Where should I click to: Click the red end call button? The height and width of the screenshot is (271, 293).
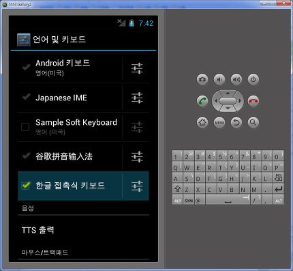(253, 101)
